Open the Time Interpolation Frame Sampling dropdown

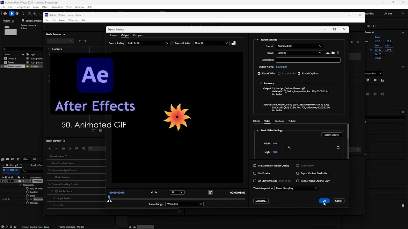[x=296, y=188]
